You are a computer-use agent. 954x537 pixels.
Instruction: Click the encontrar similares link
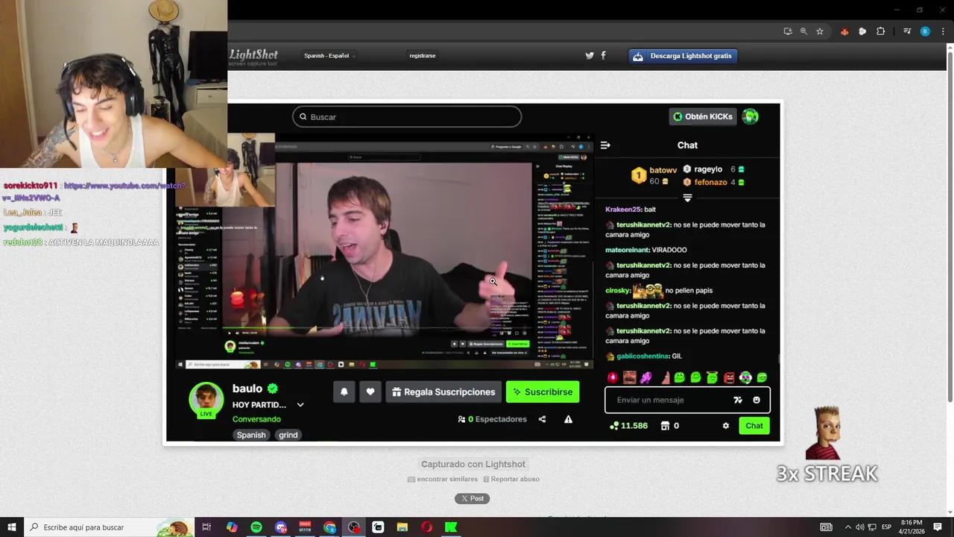click(x=443, y=479)
